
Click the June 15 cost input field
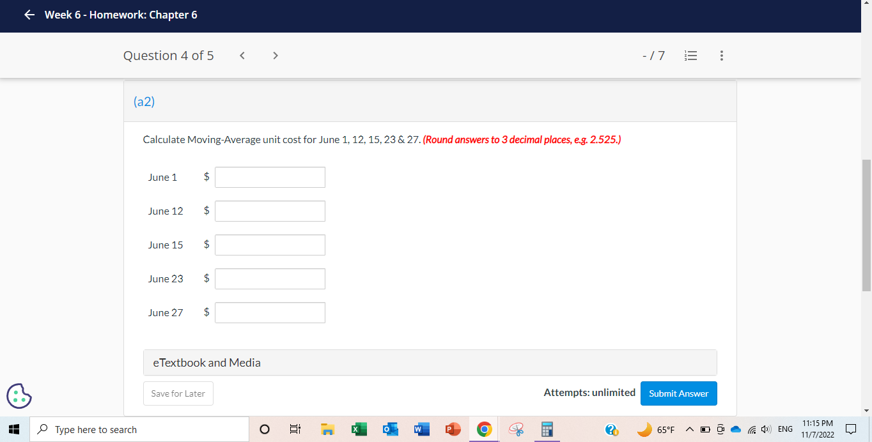pos(270,245)
